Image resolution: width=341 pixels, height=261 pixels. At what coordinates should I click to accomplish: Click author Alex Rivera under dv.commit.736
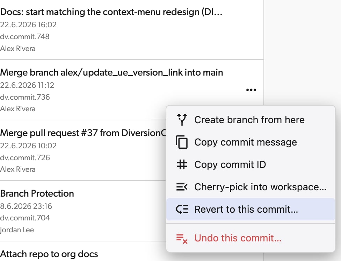(17, 109)
